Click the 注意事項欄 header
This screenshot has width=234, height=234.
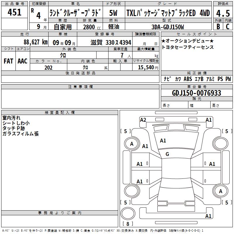click(80, 87)
